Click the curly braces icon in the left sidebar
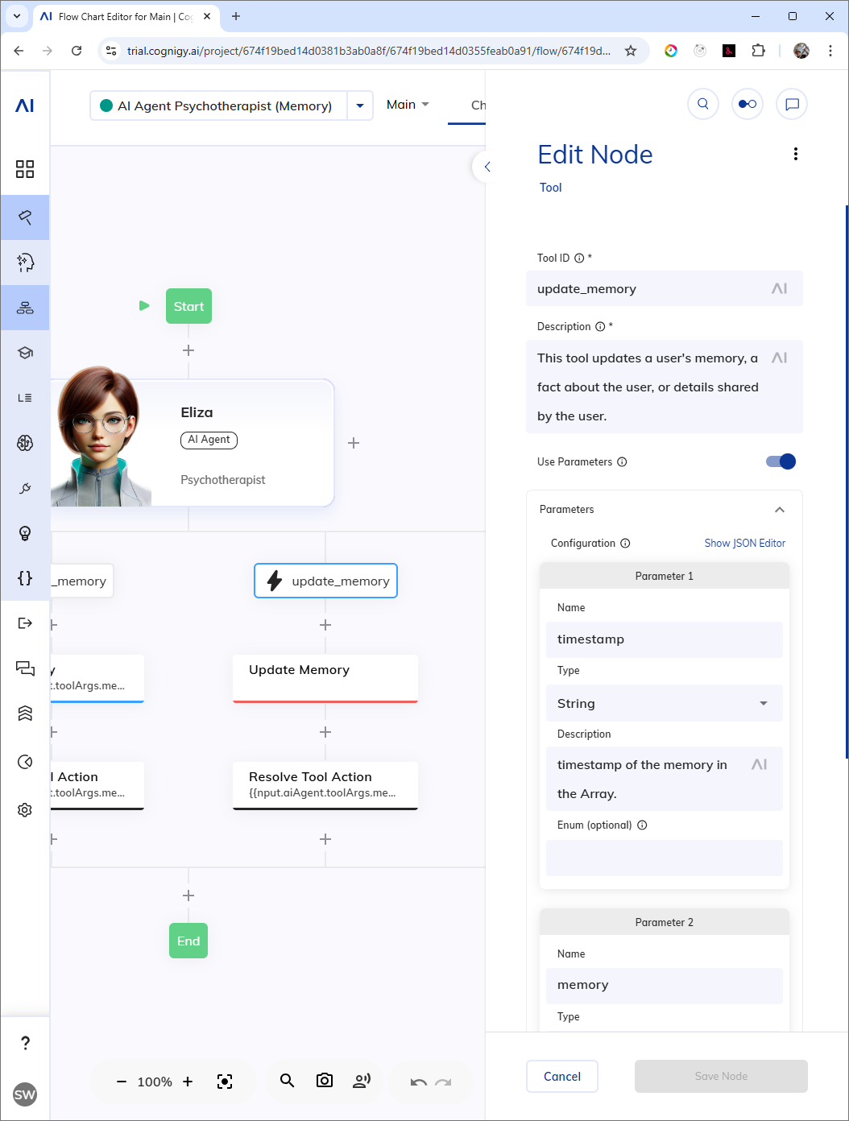 click(x=25, y=578)
